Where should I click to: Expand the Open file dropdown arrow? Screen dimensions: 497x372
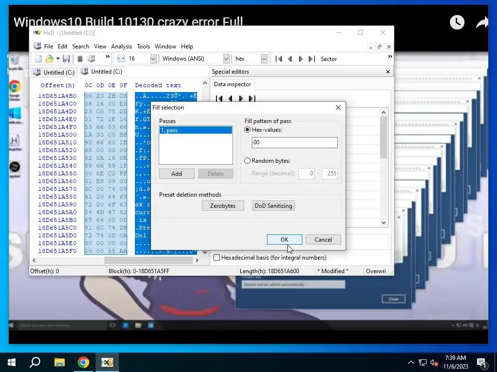coord(58,59)
